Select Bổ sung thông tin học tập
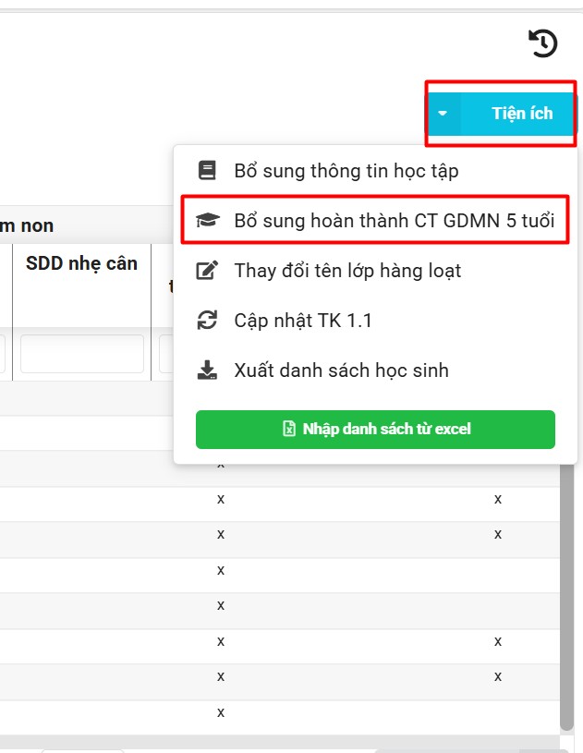Viewport: 583px width, 753px height. [346, 171]
